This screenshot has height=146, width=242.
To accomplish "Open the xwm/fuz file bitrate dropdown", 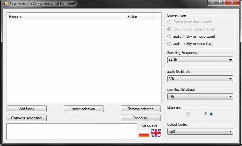I will [200, 96].
